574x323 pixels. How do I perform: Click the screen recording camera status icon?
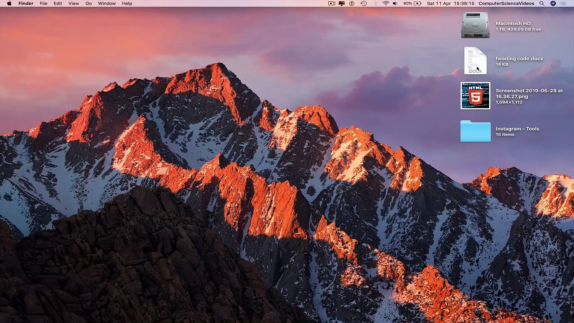[331, 4]
